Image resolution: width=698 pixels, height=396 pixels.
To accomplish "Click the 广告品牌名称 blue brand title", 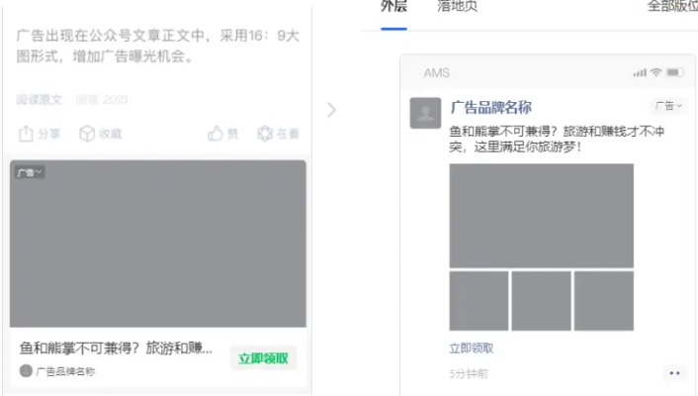I will [x=491, y=107].
